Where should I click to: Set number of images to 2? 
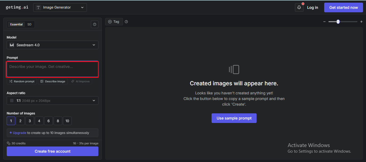(x=20, y=121)
